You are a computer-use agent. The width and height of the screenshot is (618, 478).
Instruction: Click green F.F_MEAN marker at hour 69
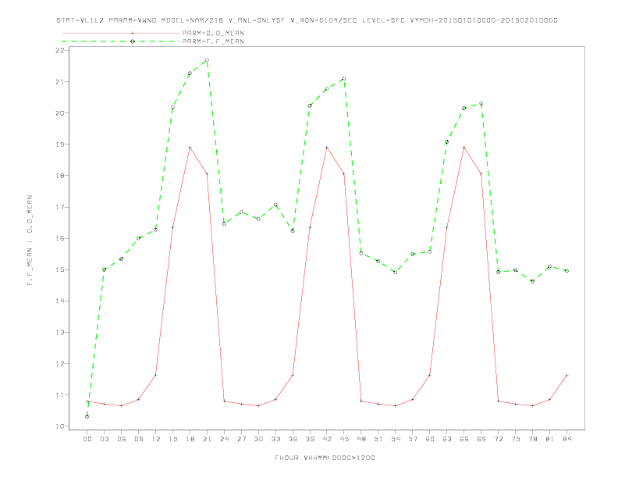click(x=481, y=103)
